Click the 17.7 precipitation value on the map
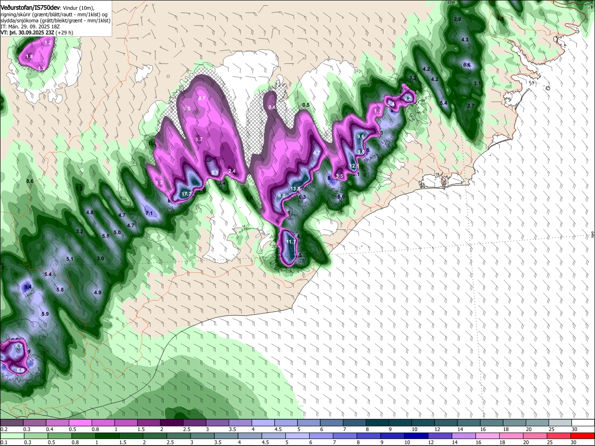Image resolution: width=595 pixels, height=446 pixels. coord(186,194)
